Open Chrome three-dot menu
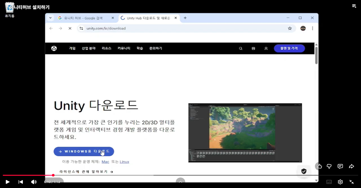The width and height of the screenshot is (361, 188). point(313,28)
